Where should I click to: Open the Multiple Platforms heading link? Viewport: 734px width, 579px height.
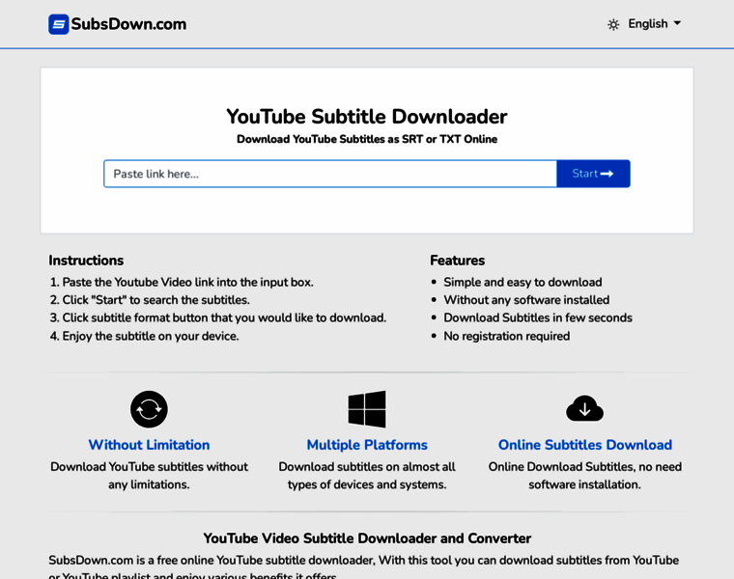pos(367,445)
